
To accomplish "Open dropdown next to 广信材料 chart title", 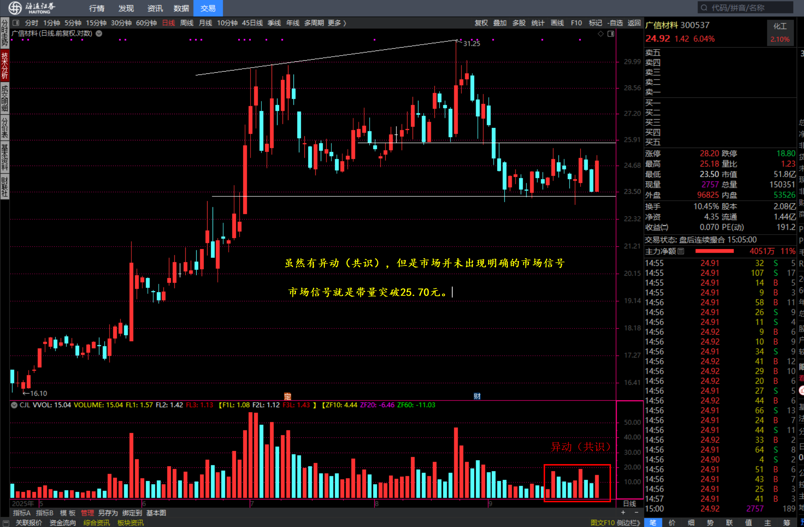I will coord(99,33).
